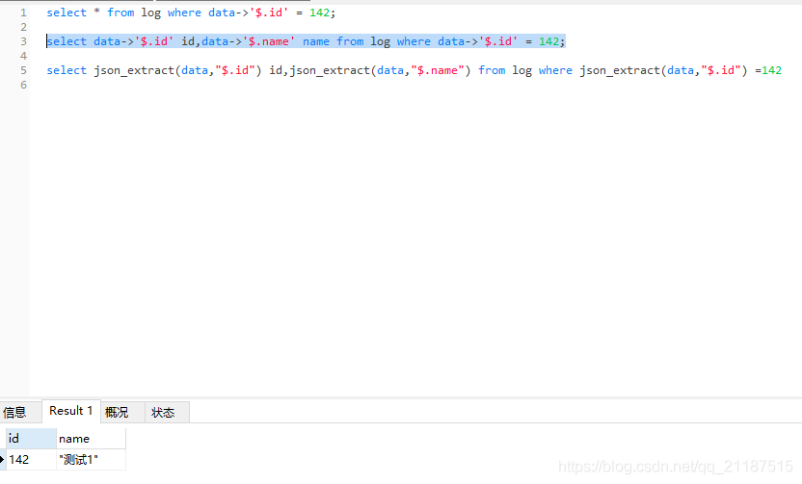Open the 状态 tab
Viewport: 802px width, 484px height.
pos(167,412)
